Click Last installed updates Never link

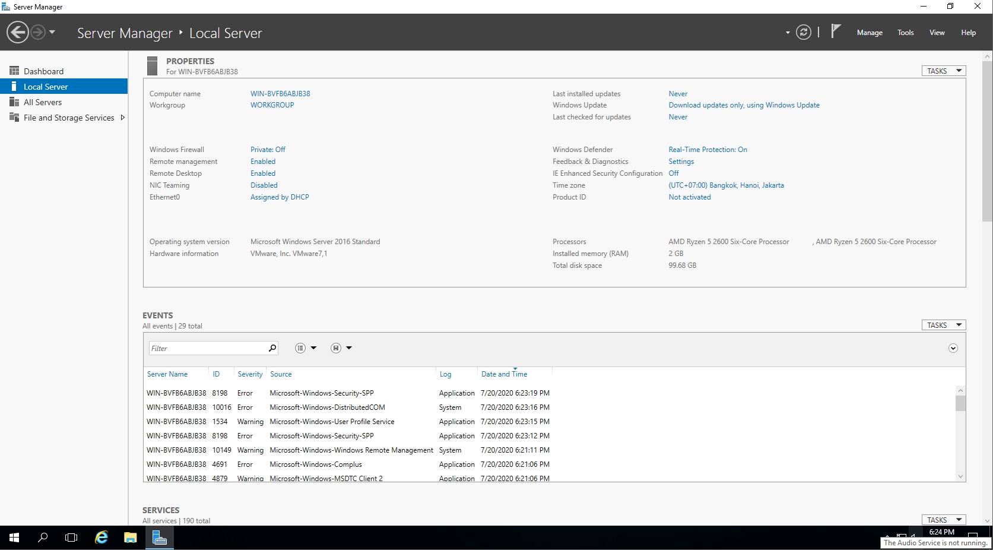[678, 94]
